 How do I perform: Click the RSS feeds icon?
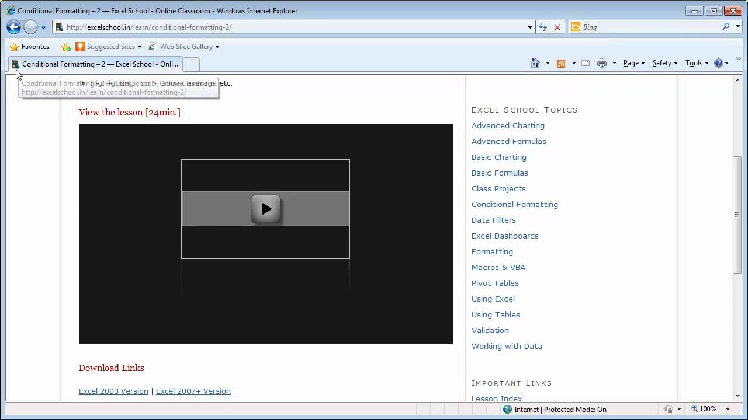pos(561,63)
